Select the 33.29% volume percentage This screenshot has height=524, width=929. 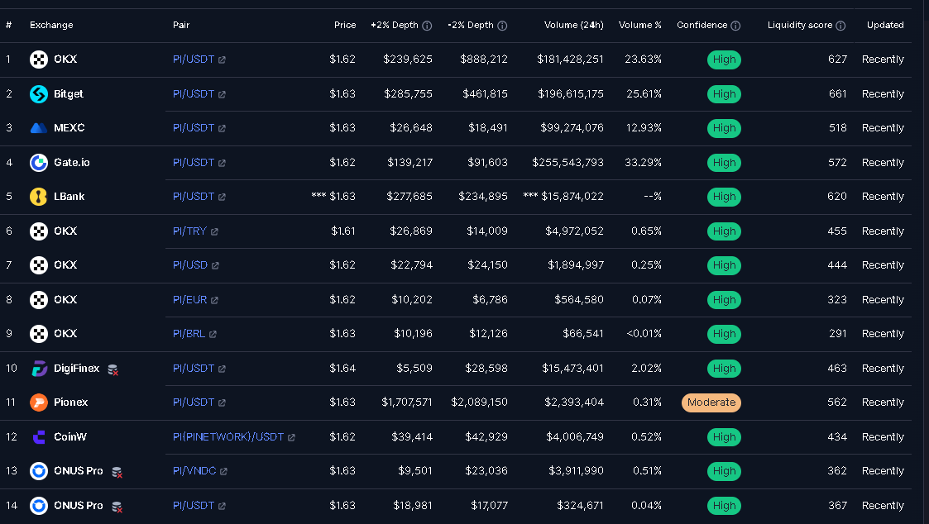point(643,162)
